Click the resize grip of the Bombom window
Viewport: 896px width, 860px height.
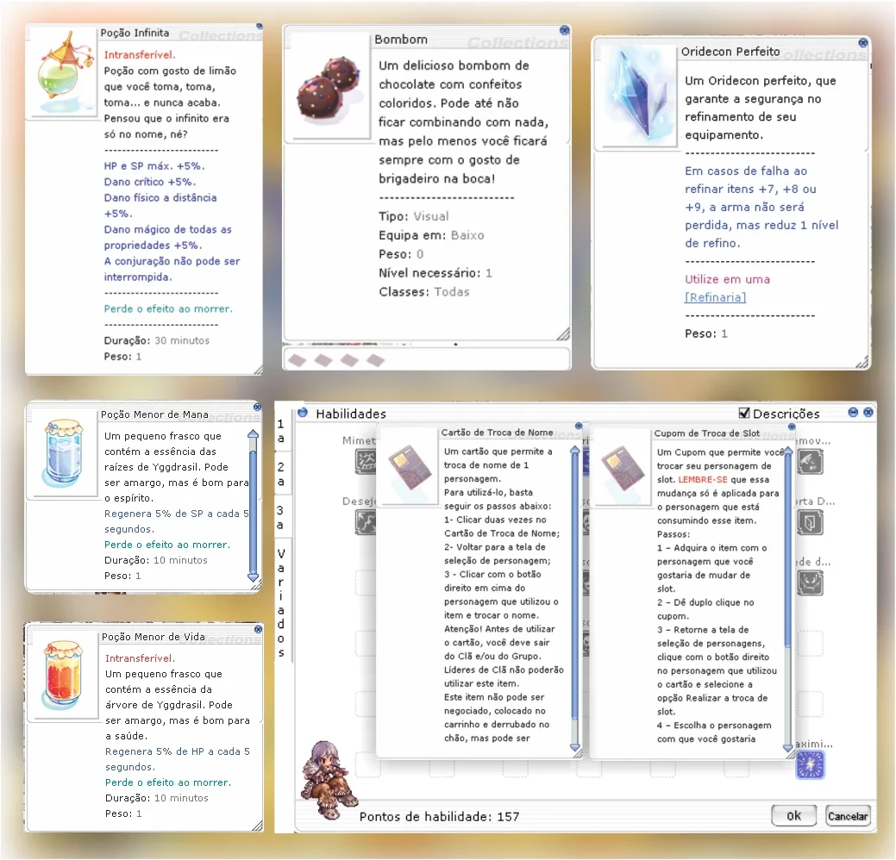pyautogui.click(x=563, y=334)
